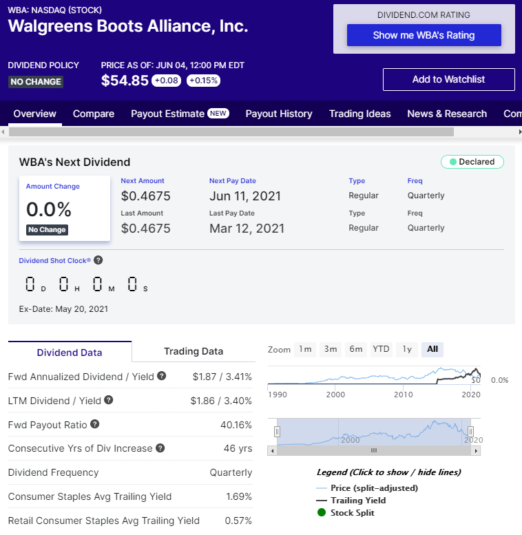Toggle Stock Split markers in legend

point(346,512)
